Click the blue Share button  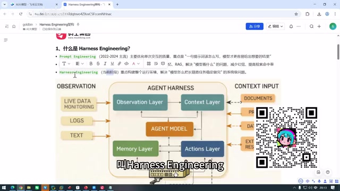[x=254, y=27]
